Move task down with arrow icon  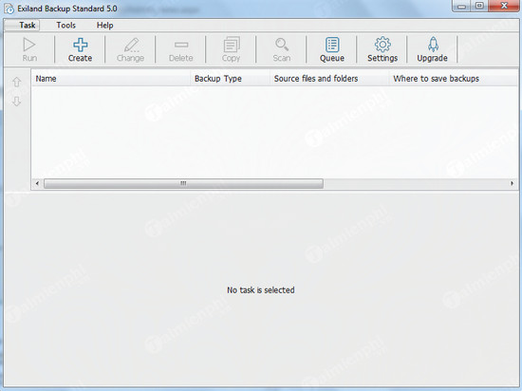(x=17, y=102)
